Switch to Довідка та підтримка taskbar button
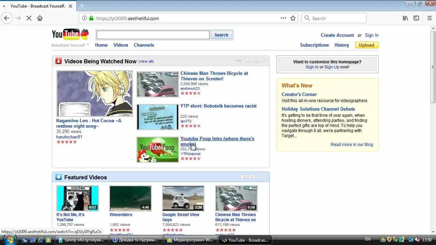 coord(136,240)
